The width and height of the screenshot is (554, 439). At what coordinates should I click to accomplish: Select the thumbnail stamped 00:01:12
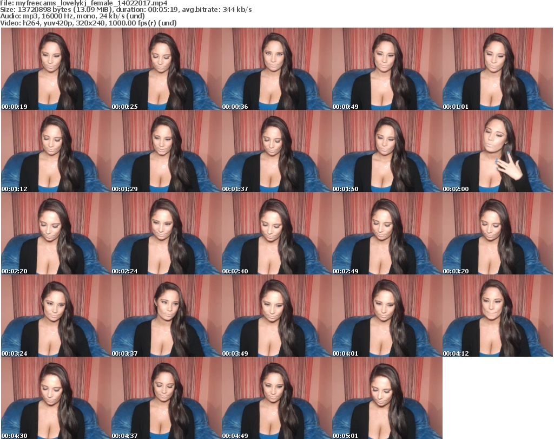click(x=56, y=151)
